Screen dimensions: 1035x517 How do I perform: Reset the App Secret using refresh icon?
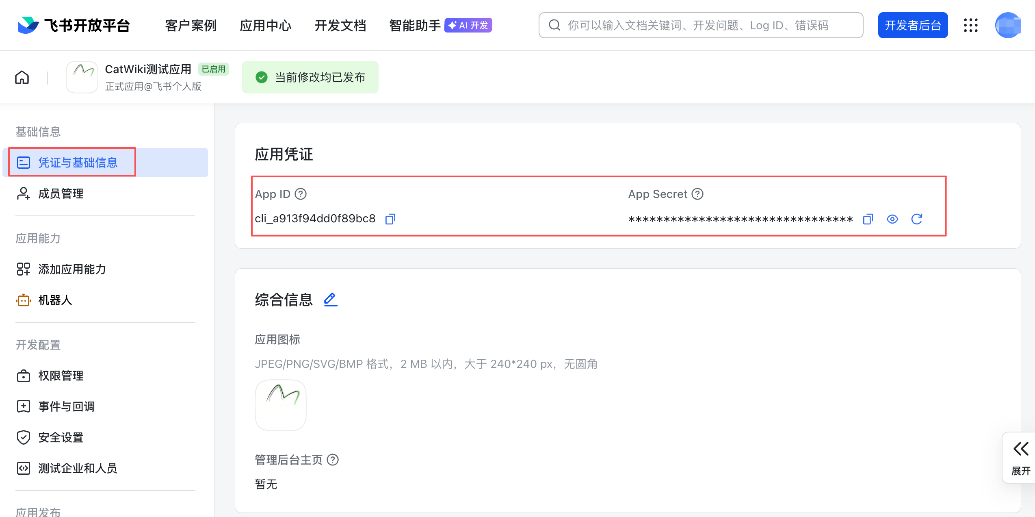[917, 219]
